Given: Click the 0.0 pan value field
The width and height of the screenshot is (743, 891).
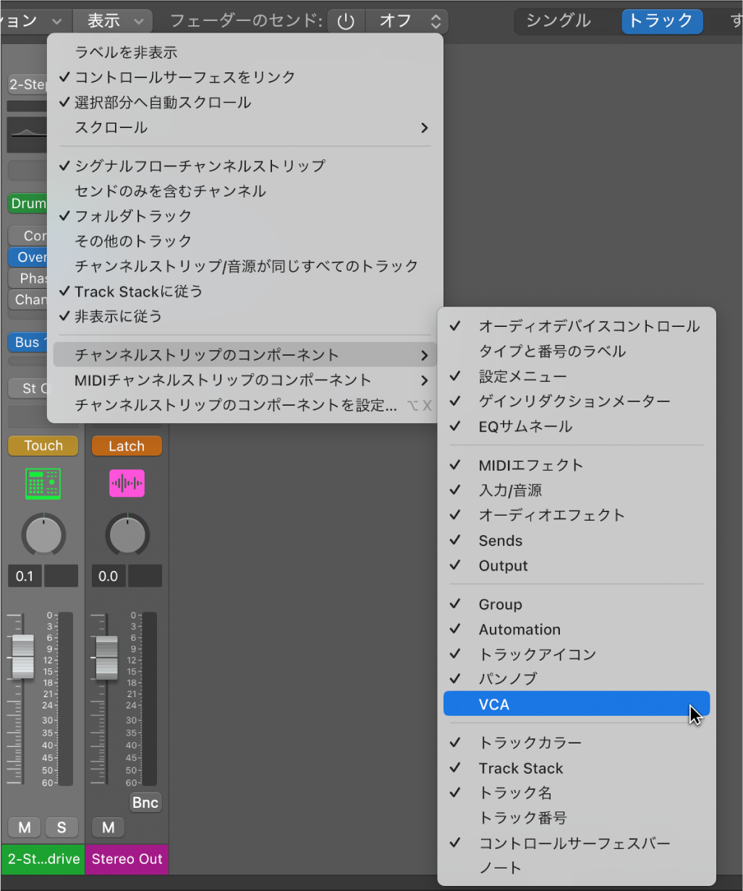Looking at the screenshot, I should pyautogui.click(x=107, y=576).
